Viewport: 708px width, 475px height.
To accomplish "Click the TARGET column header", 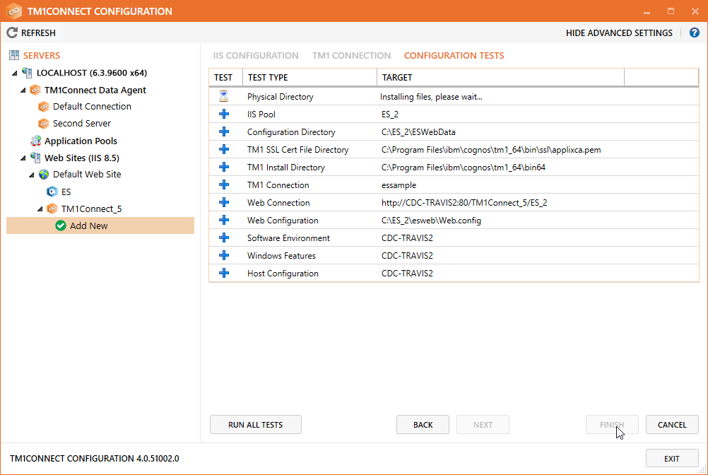I will coord(501,77).
